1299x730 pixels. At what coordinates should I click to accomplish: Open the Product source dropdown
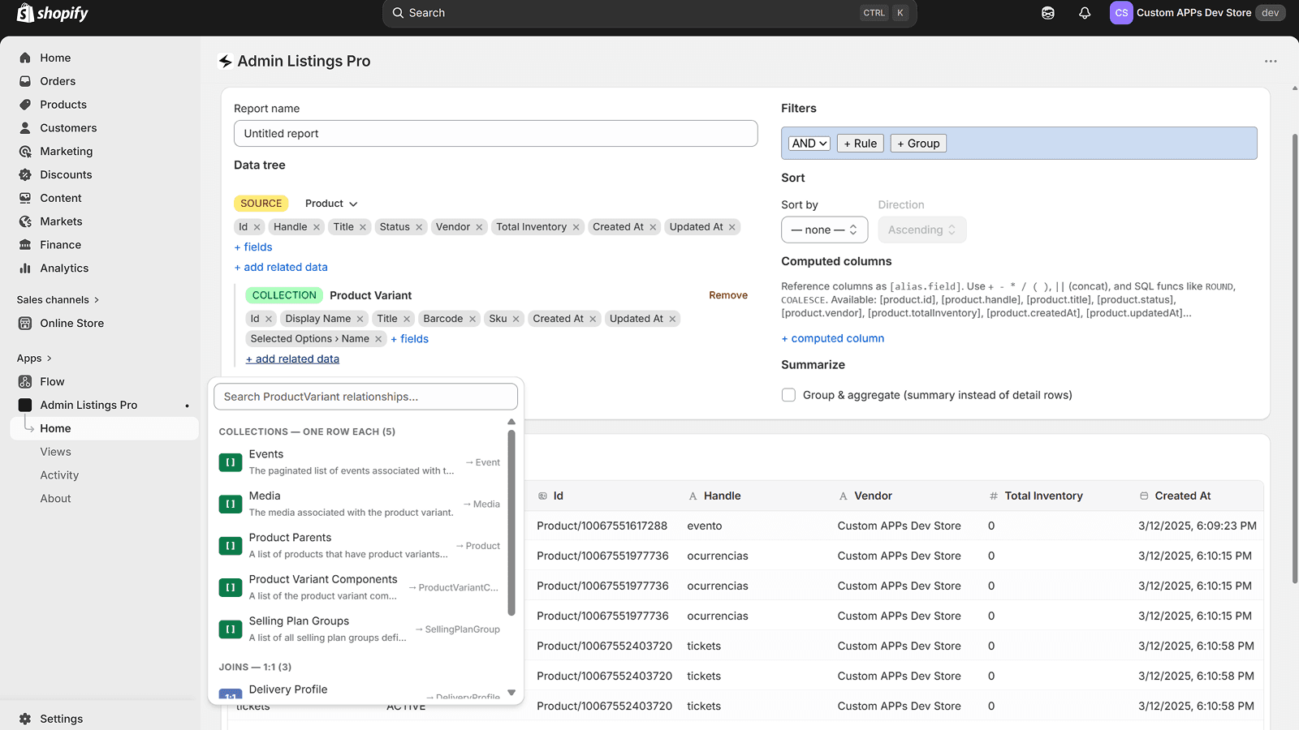(331, 204)
